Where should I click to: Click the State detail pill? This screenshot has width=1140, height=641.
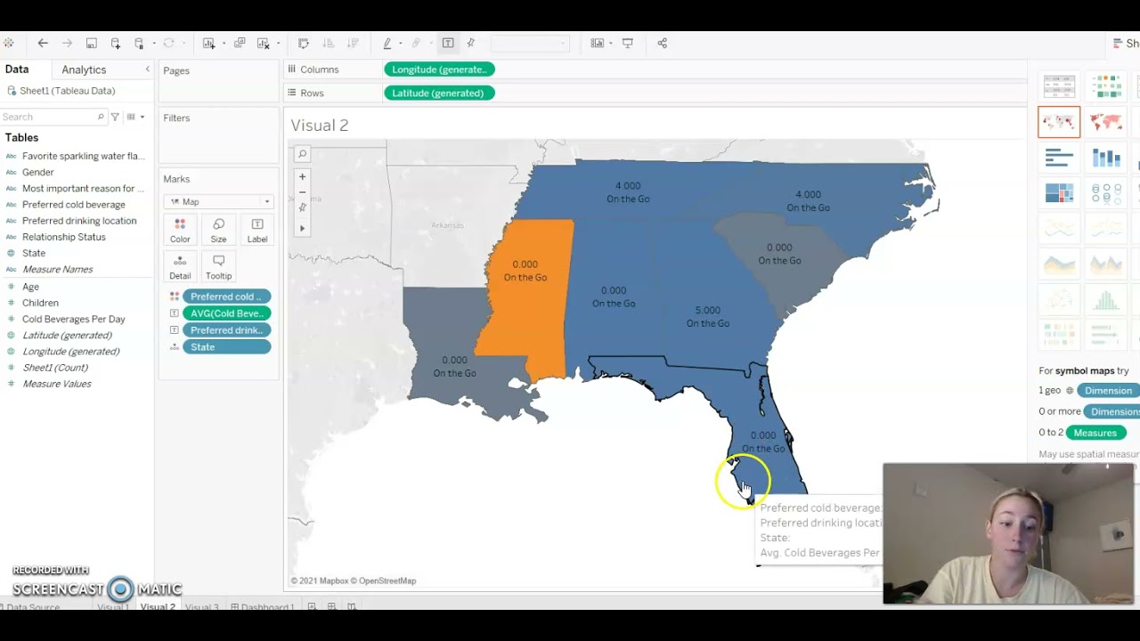(226, 347)
